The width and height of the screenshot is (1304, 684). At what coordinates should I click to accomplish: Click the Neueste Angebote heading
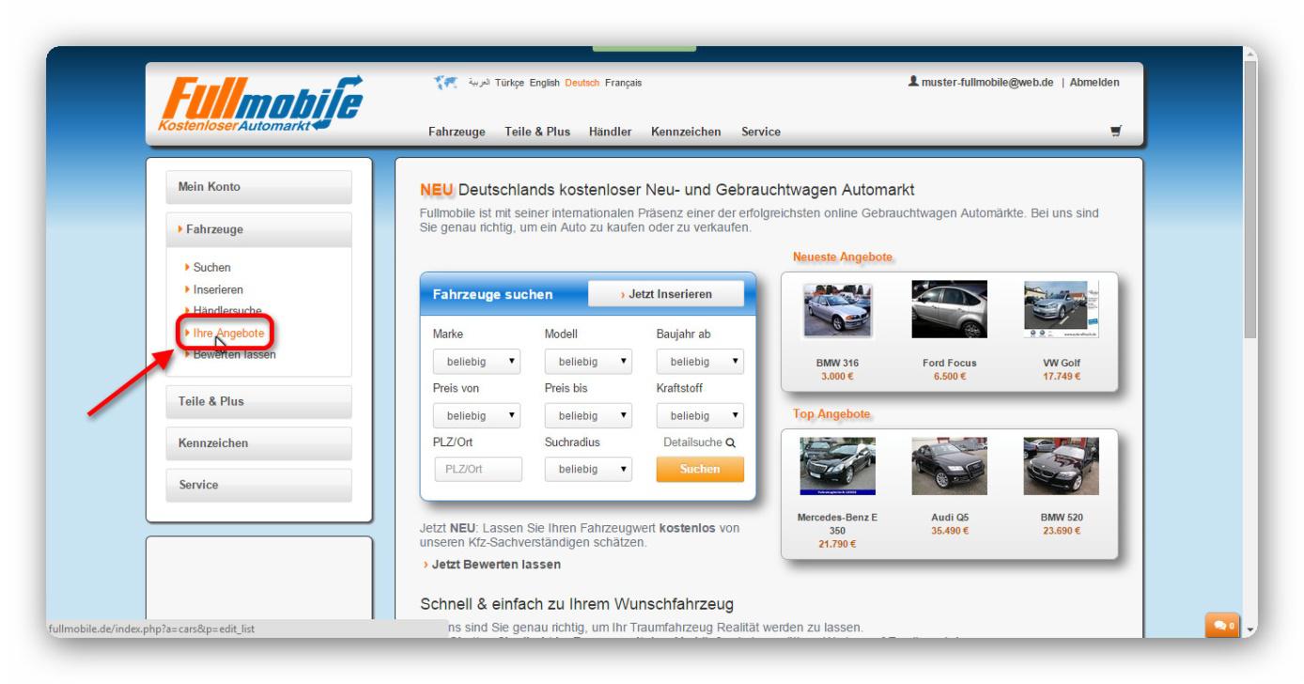click(x=843, y=256)
